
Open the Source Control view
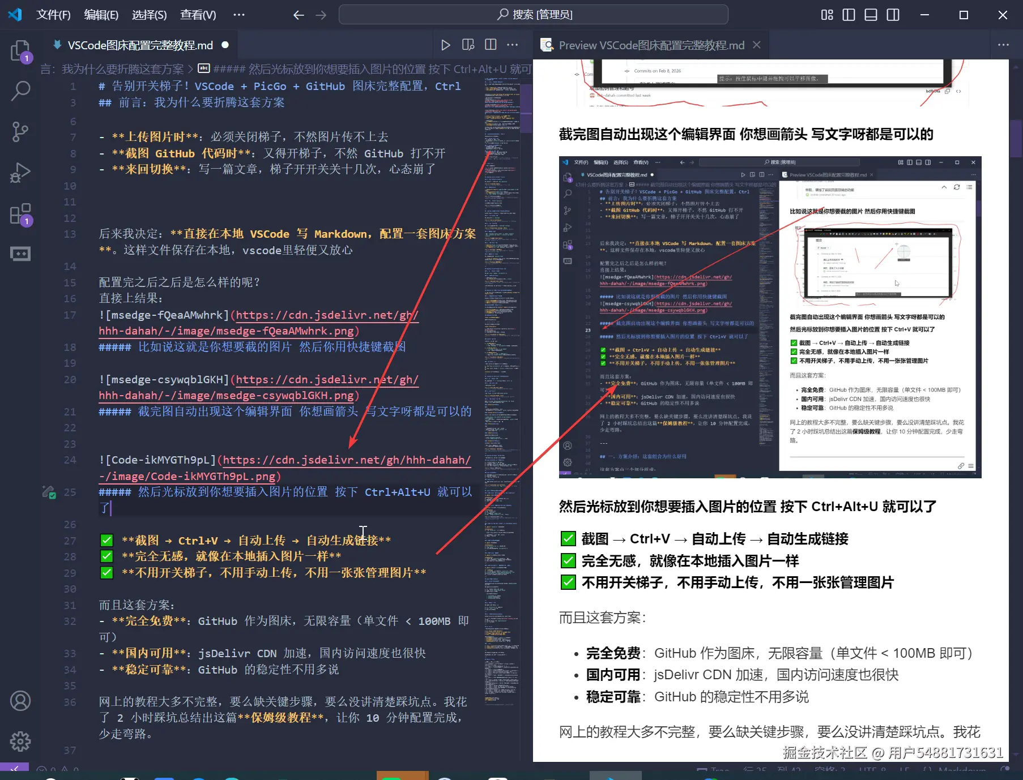pos(20,131)
